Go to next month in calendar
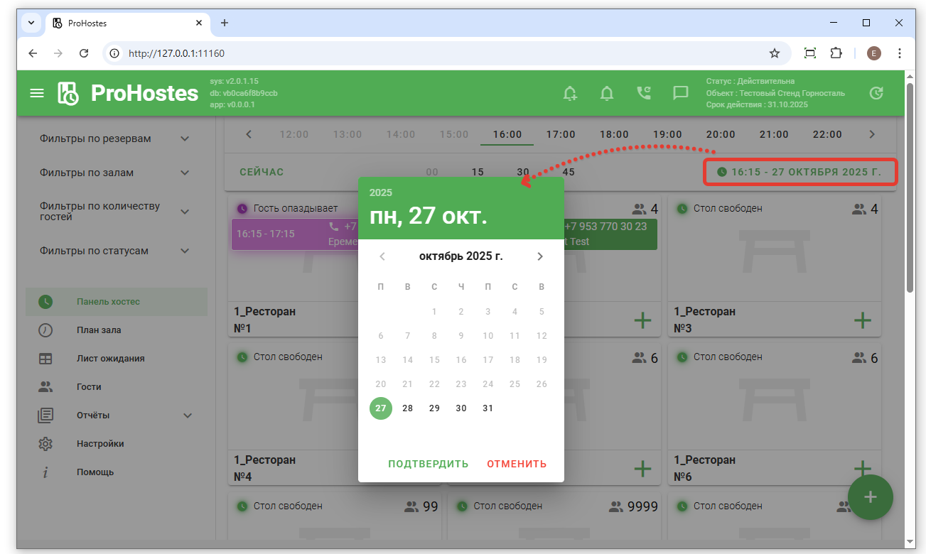 (540, 256)
